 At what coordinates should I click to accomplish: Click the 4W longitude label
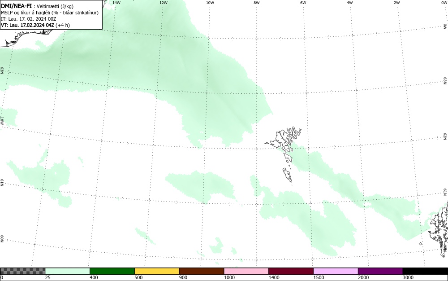350,3
